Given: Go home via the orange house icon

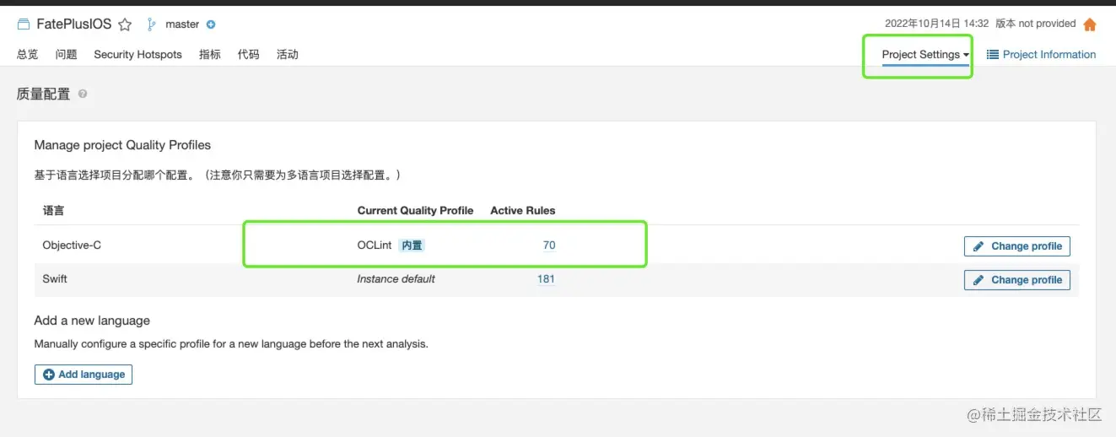Looking at the screenshot, I should [x=1090, y=24].
